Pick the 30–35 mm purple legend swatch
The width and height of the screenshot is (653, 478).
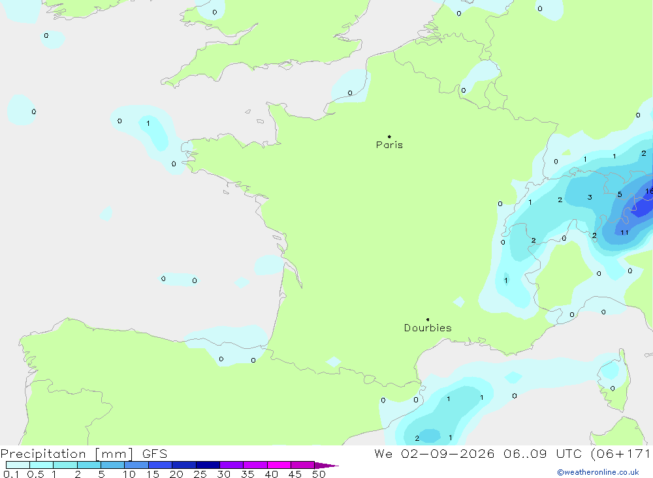point(232,465)
